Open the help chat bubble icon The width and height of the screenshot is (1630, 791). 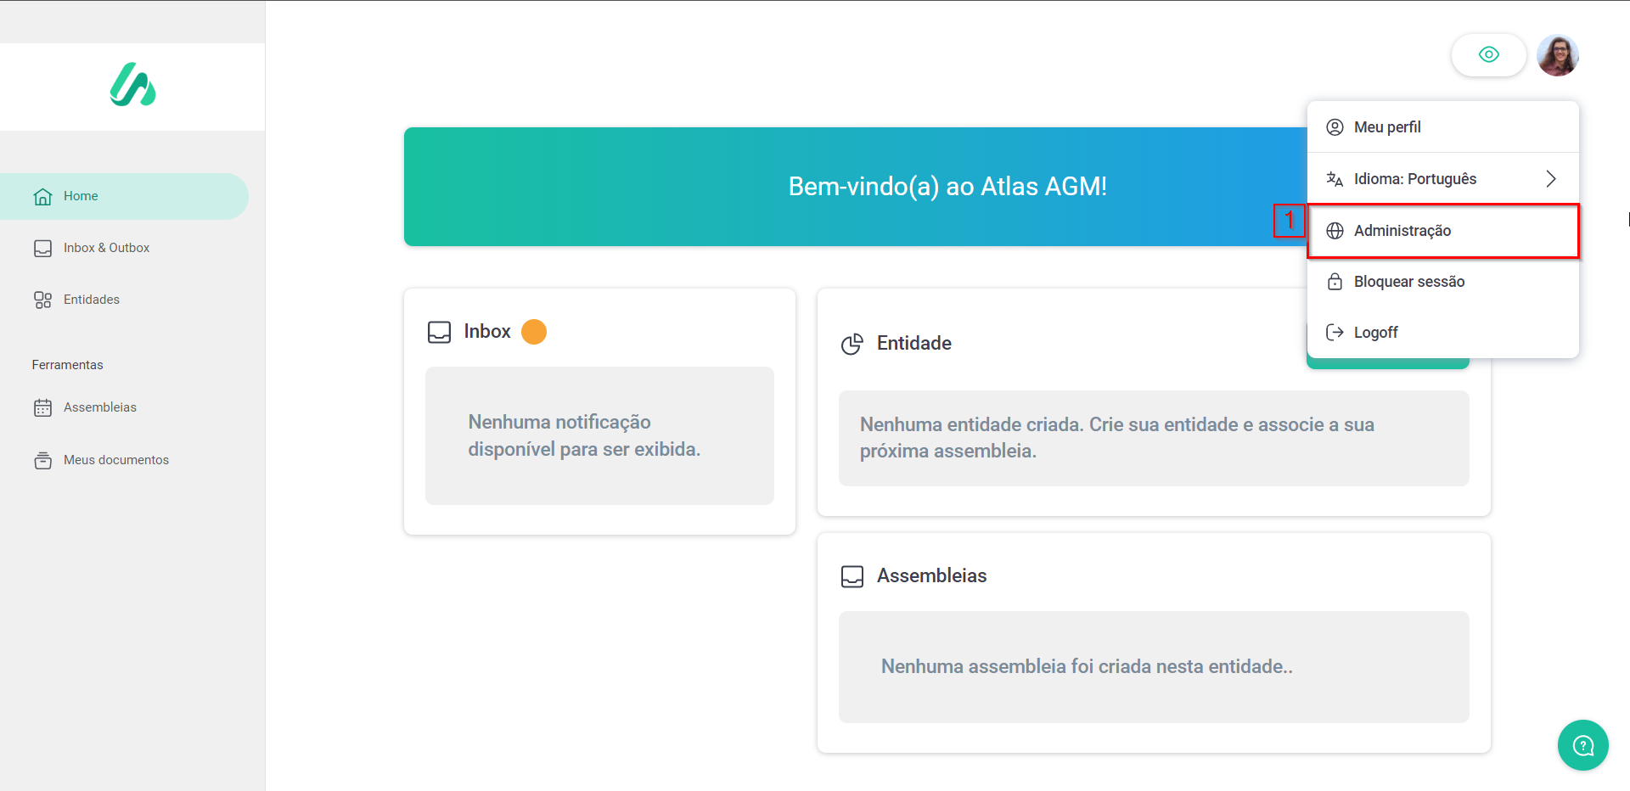1582,745
